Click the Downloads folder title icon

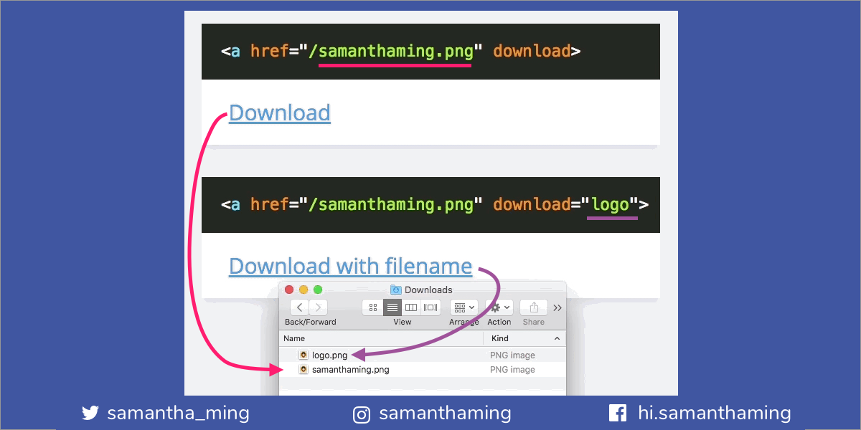coord(395,290)
